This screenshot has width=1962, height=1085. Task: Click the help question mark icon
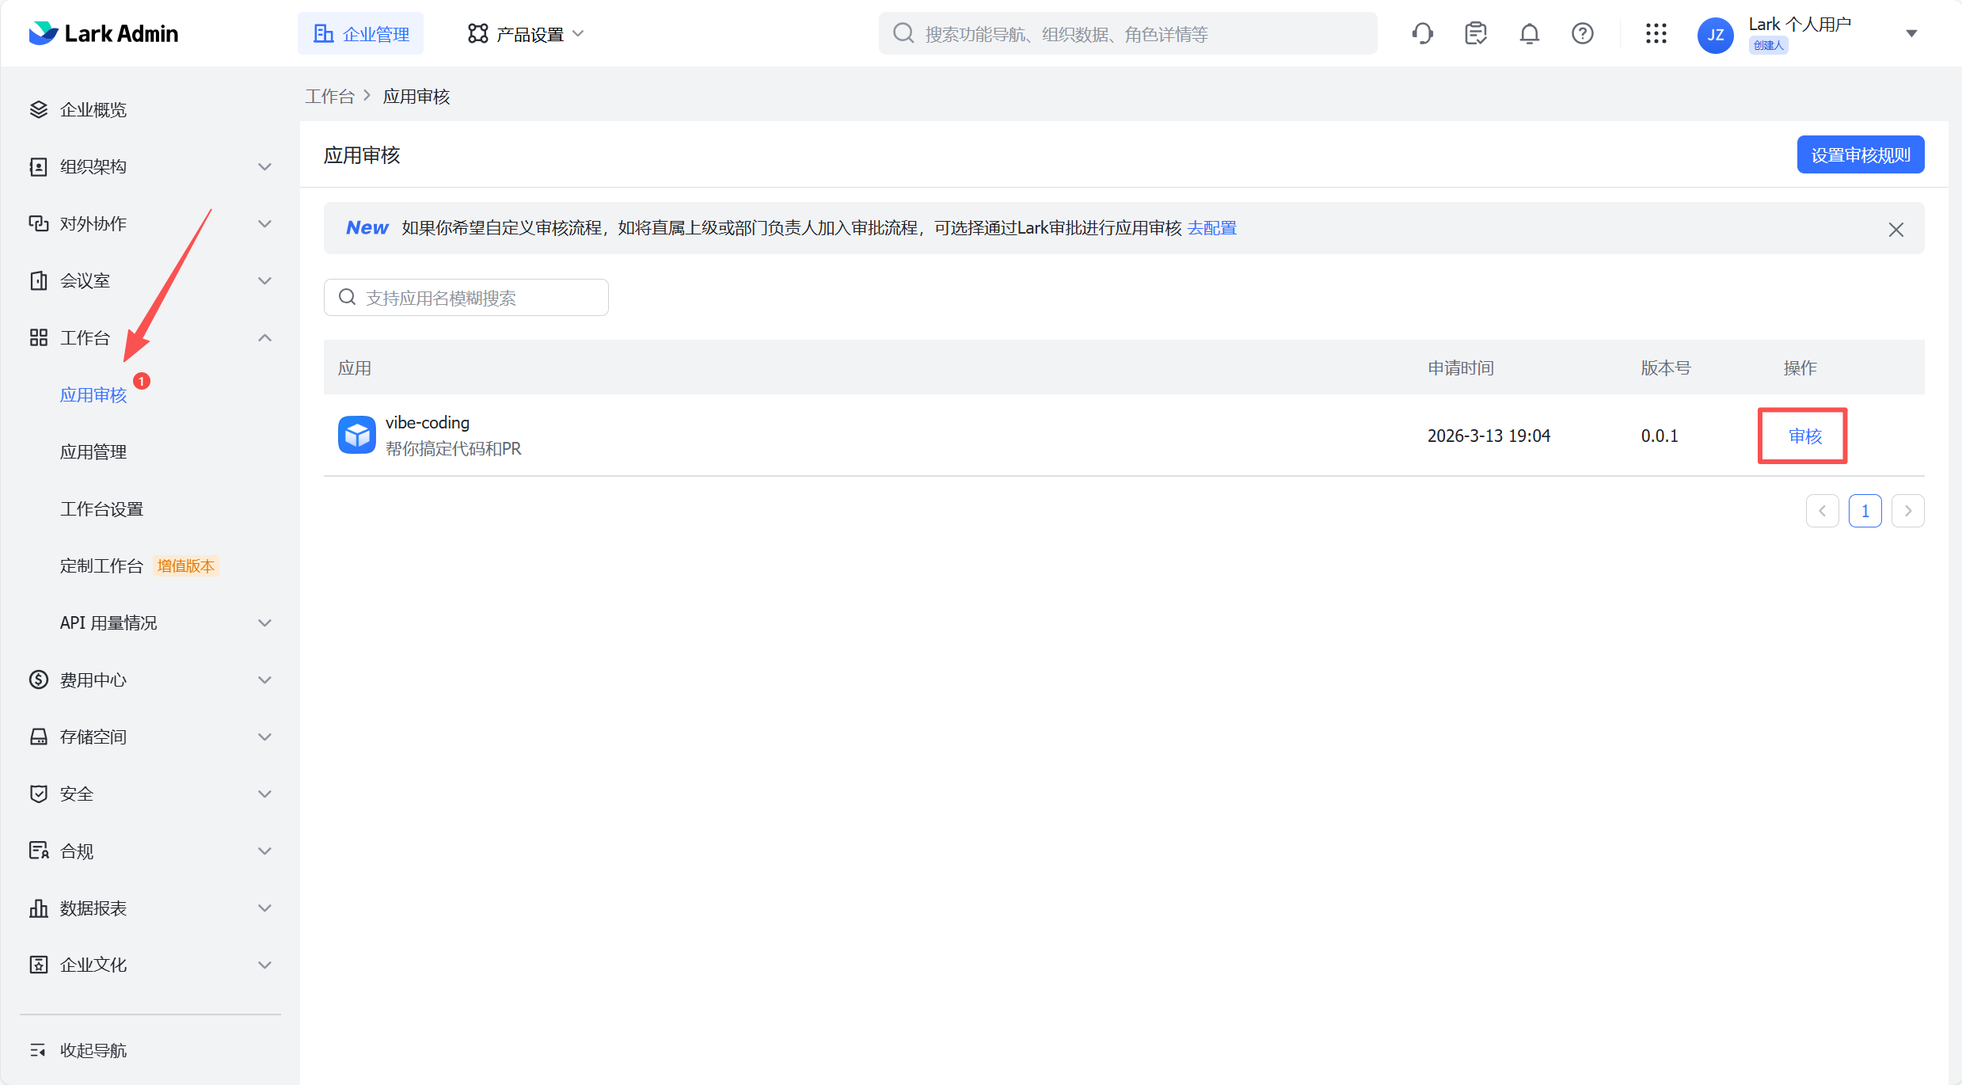[1582, 33]
